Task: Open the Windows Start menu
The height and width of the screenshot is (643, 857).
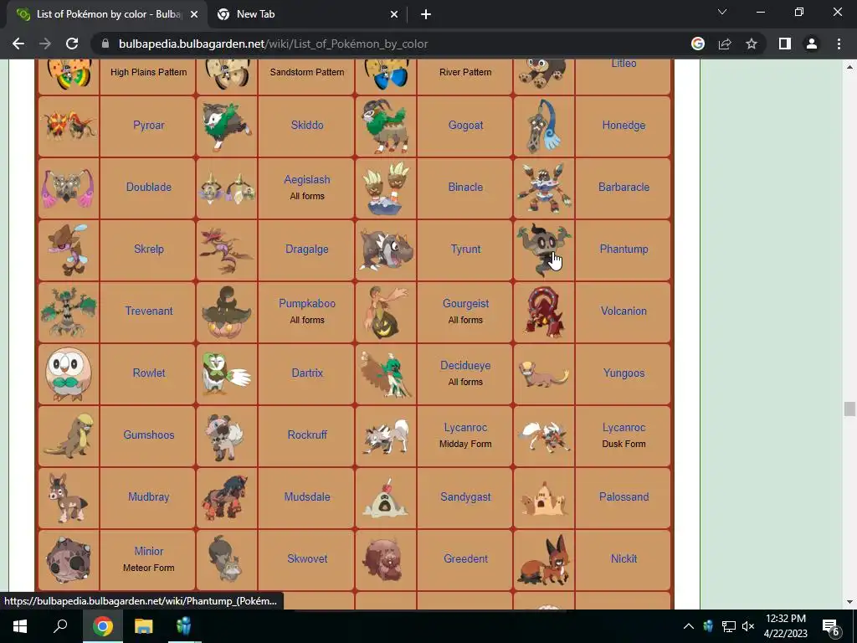Action: tap(20, 626)
